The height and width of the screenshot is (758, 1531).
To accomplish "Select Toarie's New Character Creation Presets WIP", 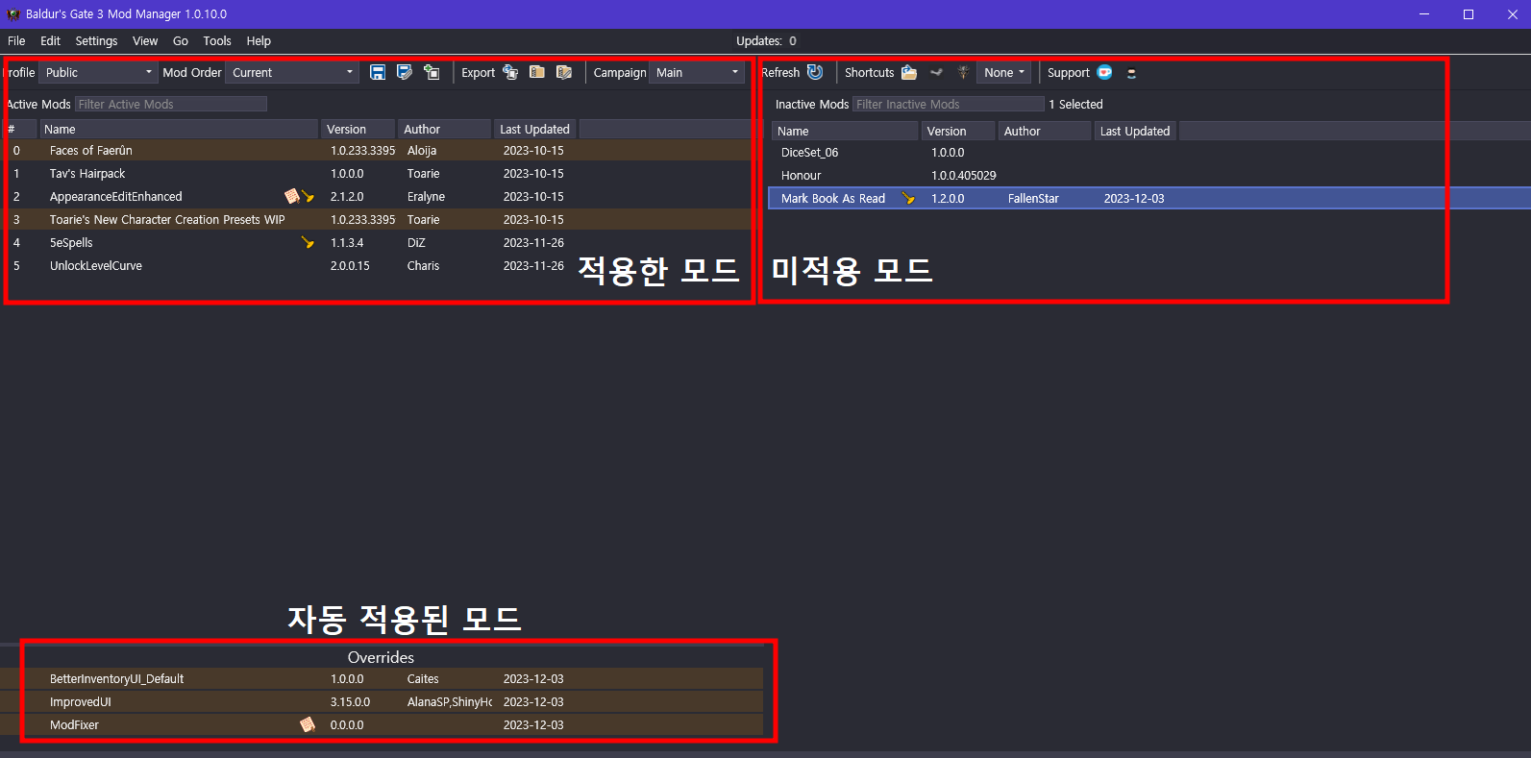I will [377, 219].
